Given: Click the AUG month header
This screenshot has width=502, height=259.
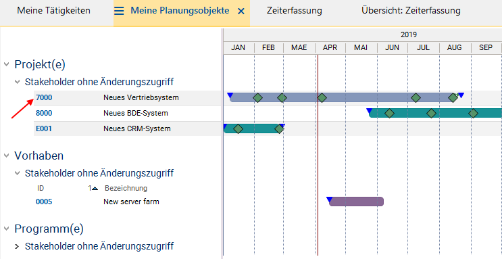Looking at the screenshot, I should (455, 48).
